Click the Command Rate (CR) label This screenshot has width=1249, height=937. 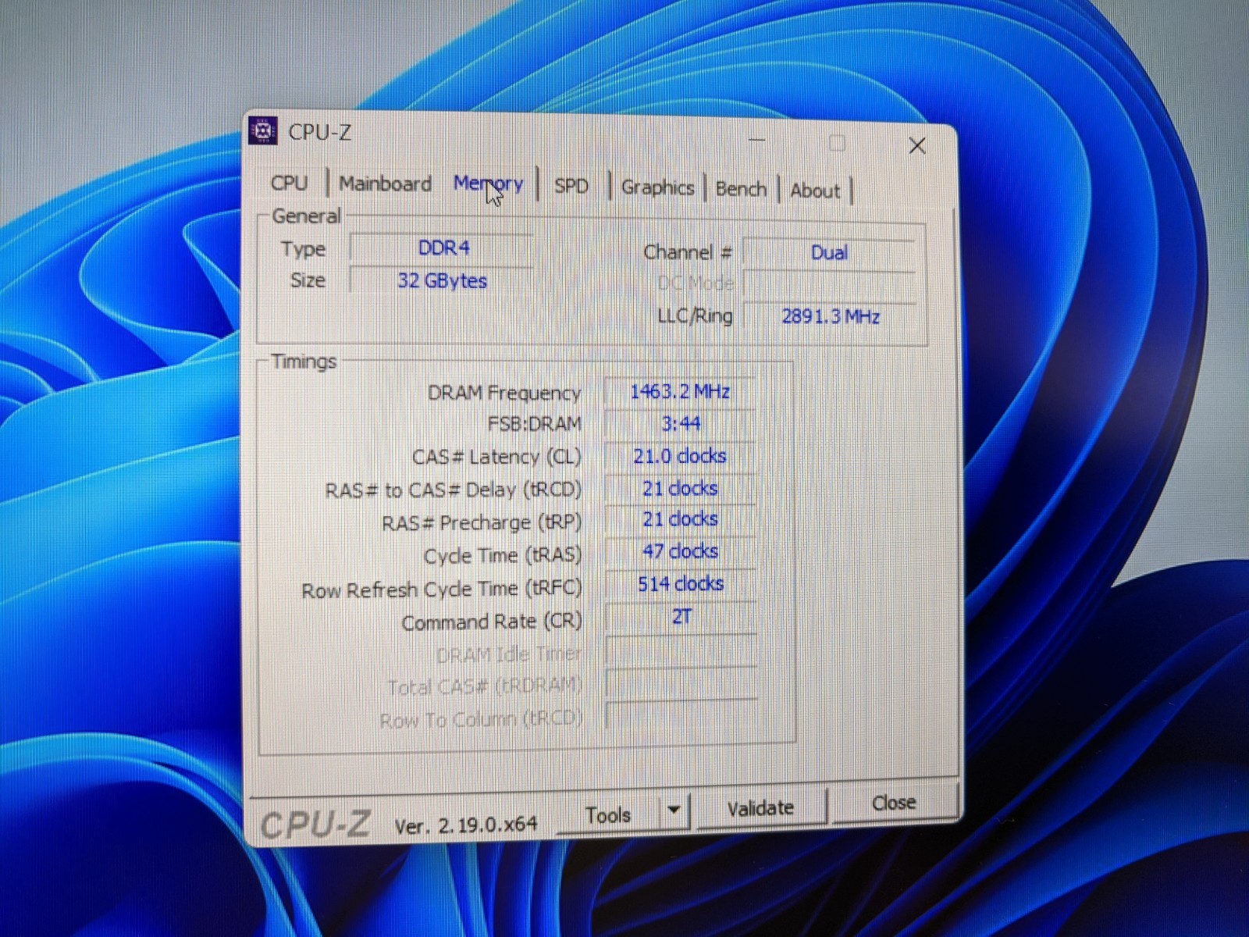click(492, 622)
